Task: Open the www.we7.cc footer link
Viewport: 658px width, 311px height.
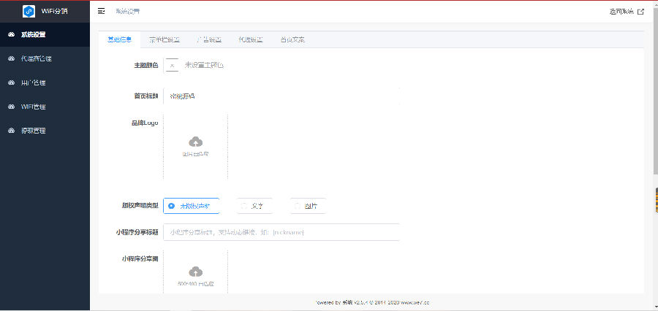Action: pos(415,302)
